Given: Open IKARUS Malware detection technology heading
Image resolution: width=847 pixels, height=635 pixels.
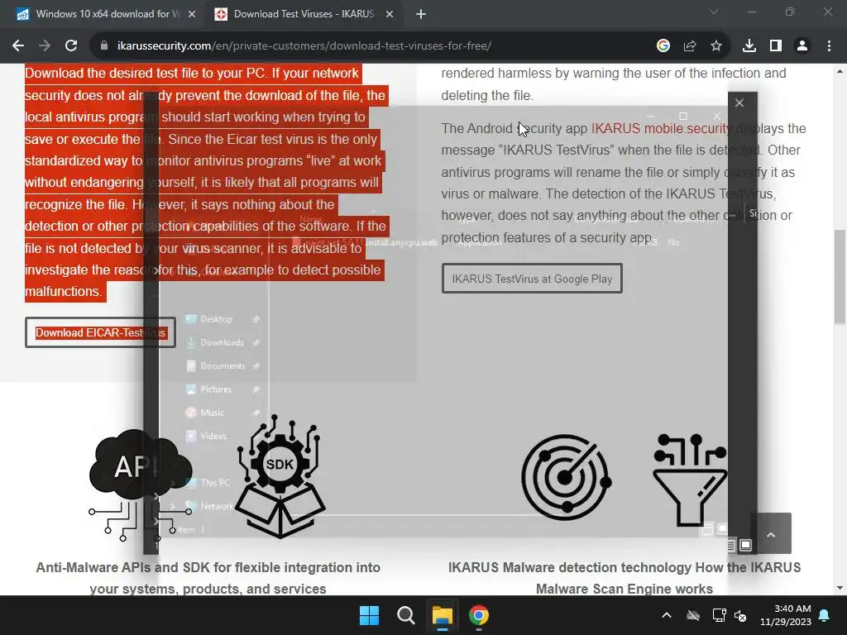Looking at the screenshot, I should tap(624, 578).
